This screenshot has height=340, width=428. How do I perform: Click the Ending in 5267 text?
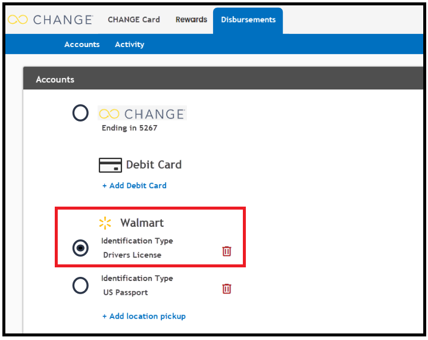coord(129,128)
